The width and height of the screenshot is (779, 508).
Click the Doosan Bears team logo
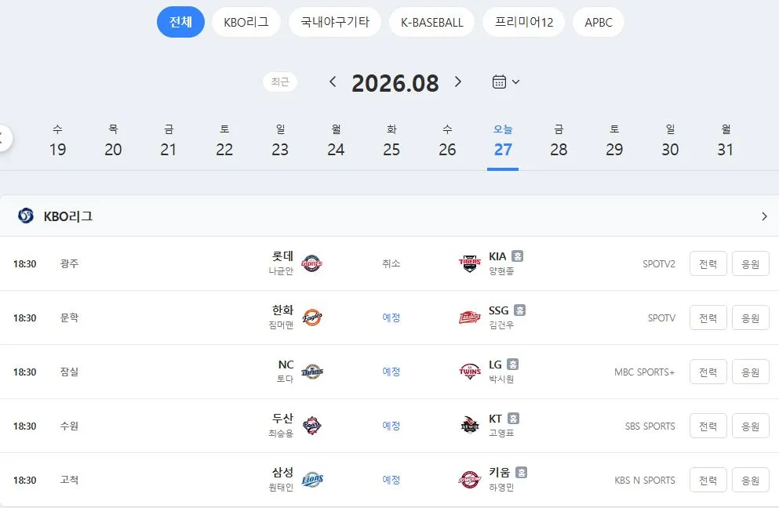pyautogui.click(x=312, y=426)
